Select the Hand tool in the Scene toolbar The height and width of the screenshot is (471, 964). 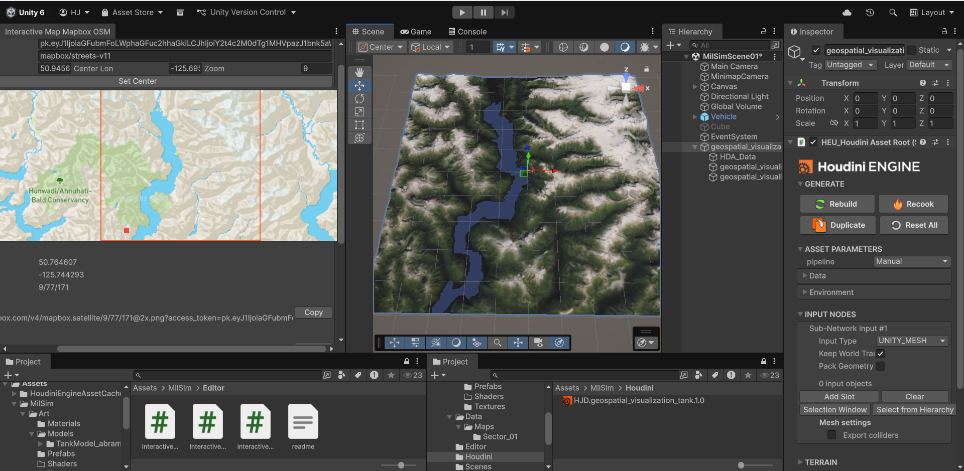pyautogui.click(x=359, y=72)
